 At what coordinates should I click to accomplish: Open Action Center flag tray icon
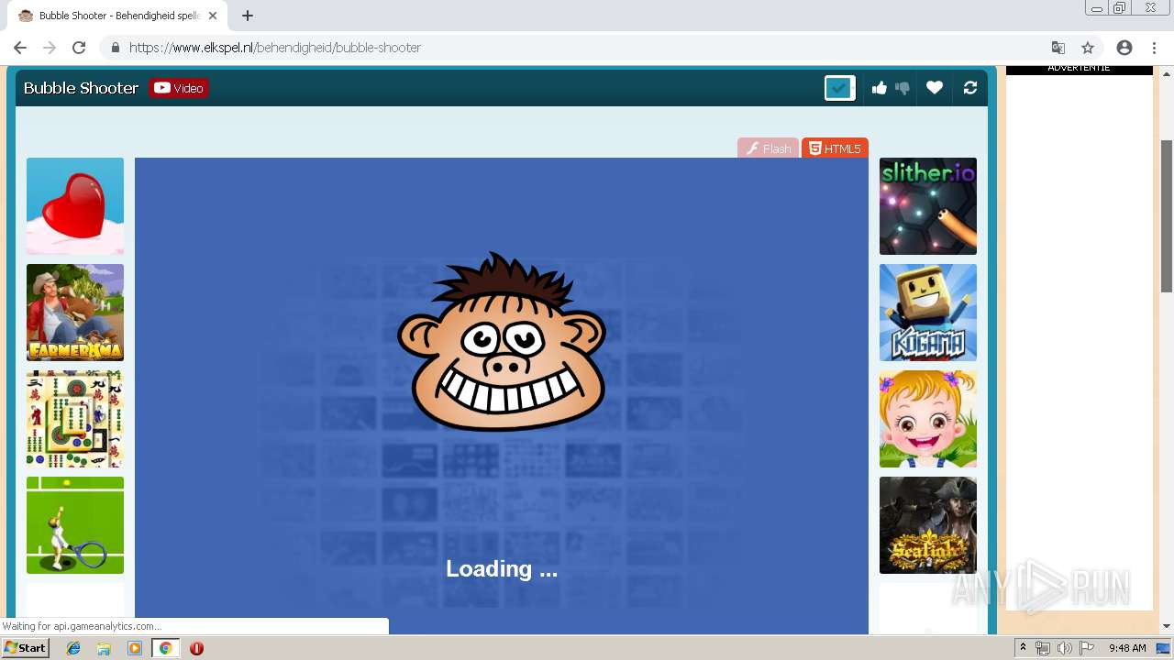[x=1087, y=648]
